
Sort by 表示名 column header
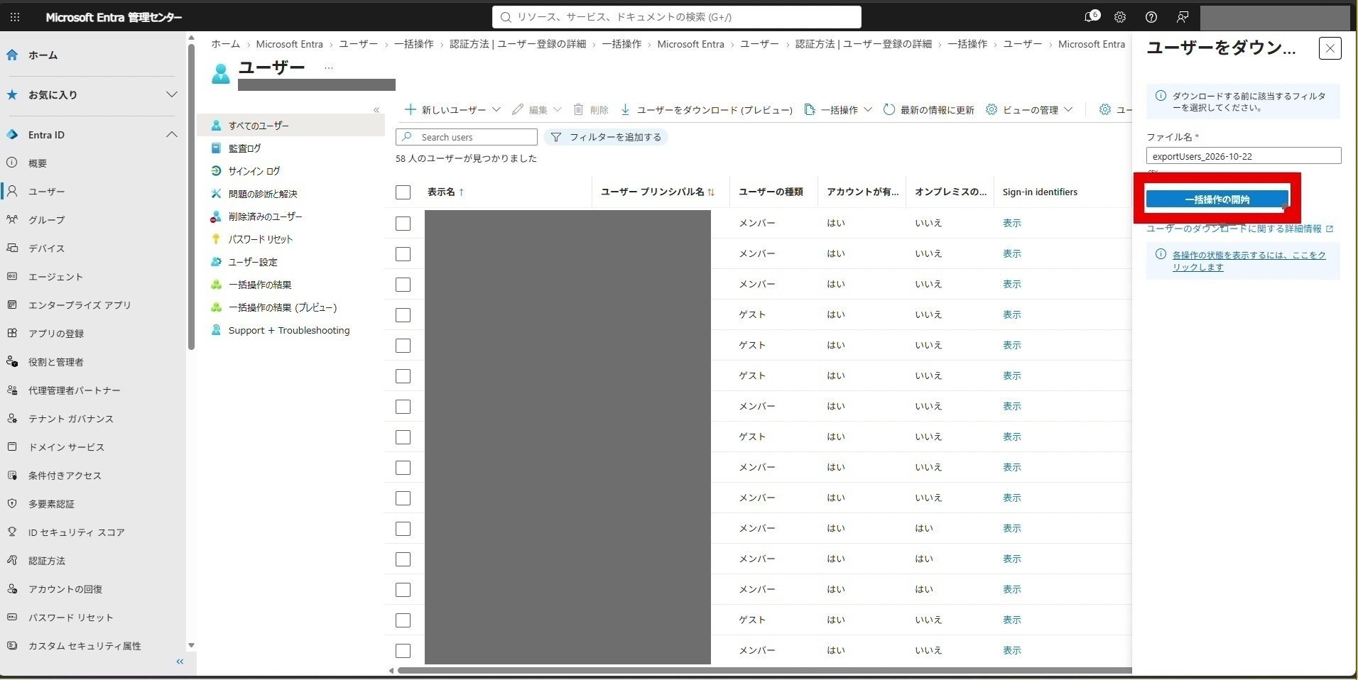click(x=445, y=192)
